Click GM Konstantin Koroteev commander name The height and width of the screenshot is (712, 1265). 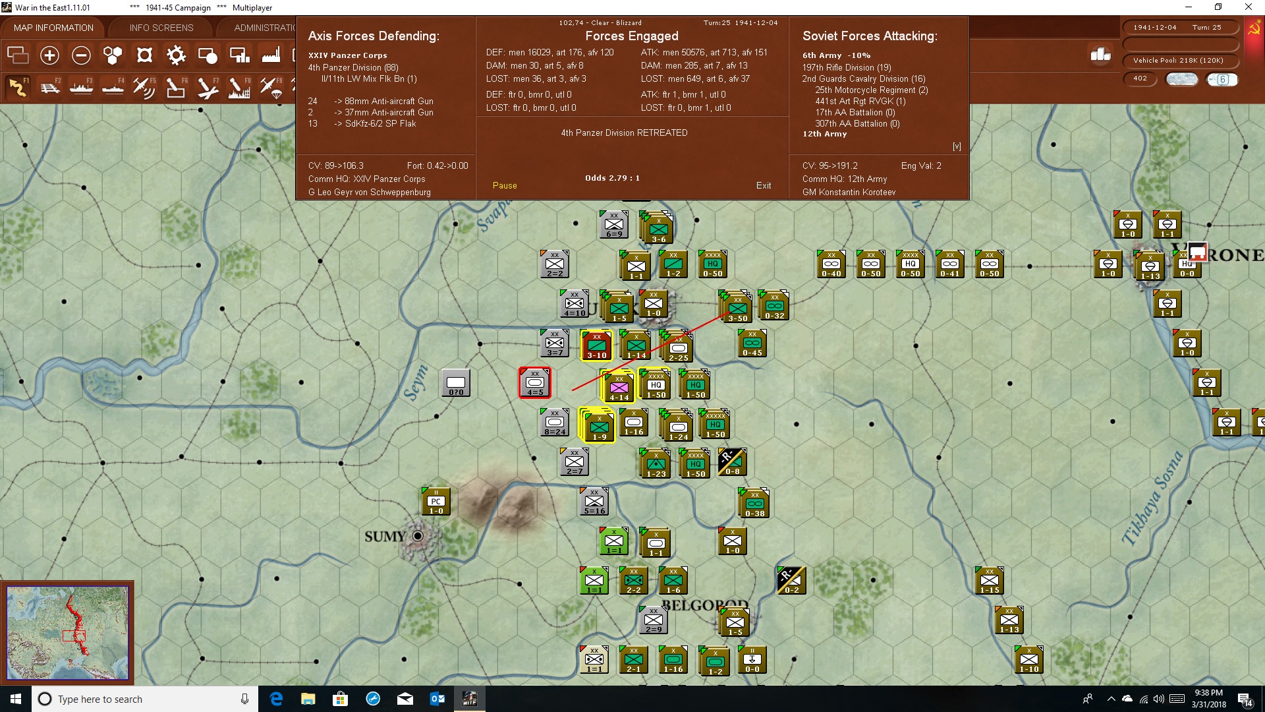click(849, 192)
